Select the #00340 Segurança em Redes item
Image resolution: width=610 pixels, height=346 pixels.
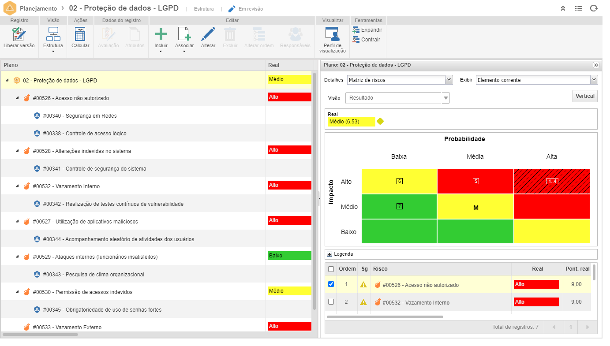79,116
